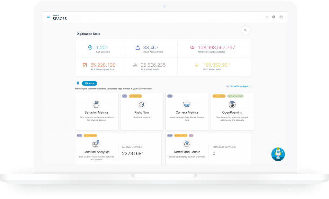Open the Location Analytics app card
The height and width of the screenshot is (199, 329).
tap(96, 152)
